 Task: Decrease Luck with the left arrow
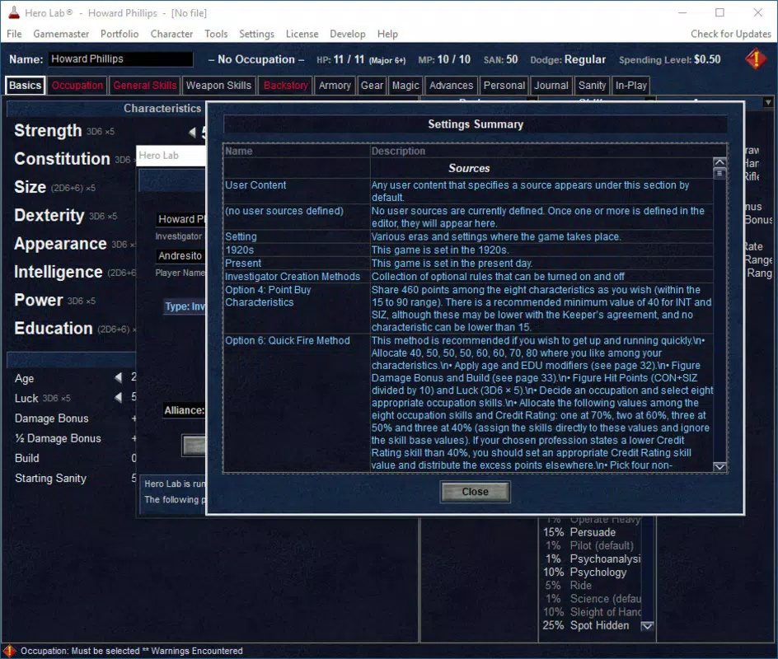point(118,398)
